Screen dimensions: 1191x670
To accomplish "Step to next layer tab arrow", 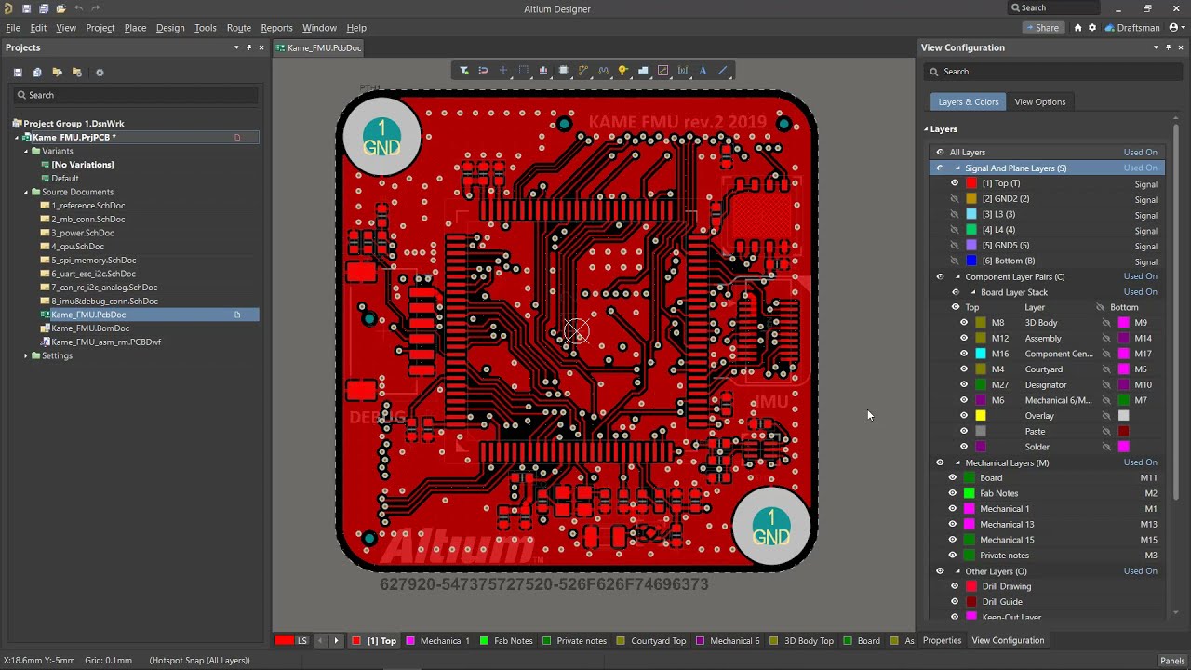I will pos(336,640).
